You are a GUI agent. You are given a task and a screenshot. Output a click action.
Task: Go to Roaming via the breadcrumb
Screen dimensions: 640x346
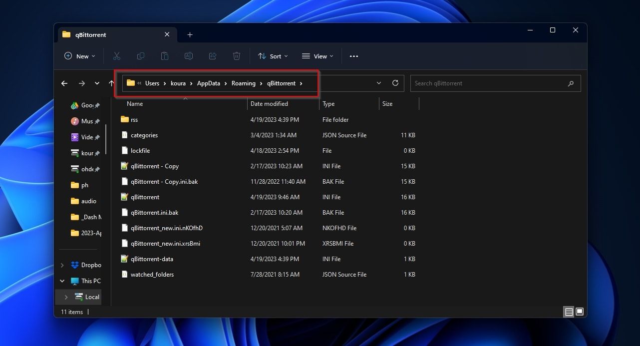pos(244,83)
